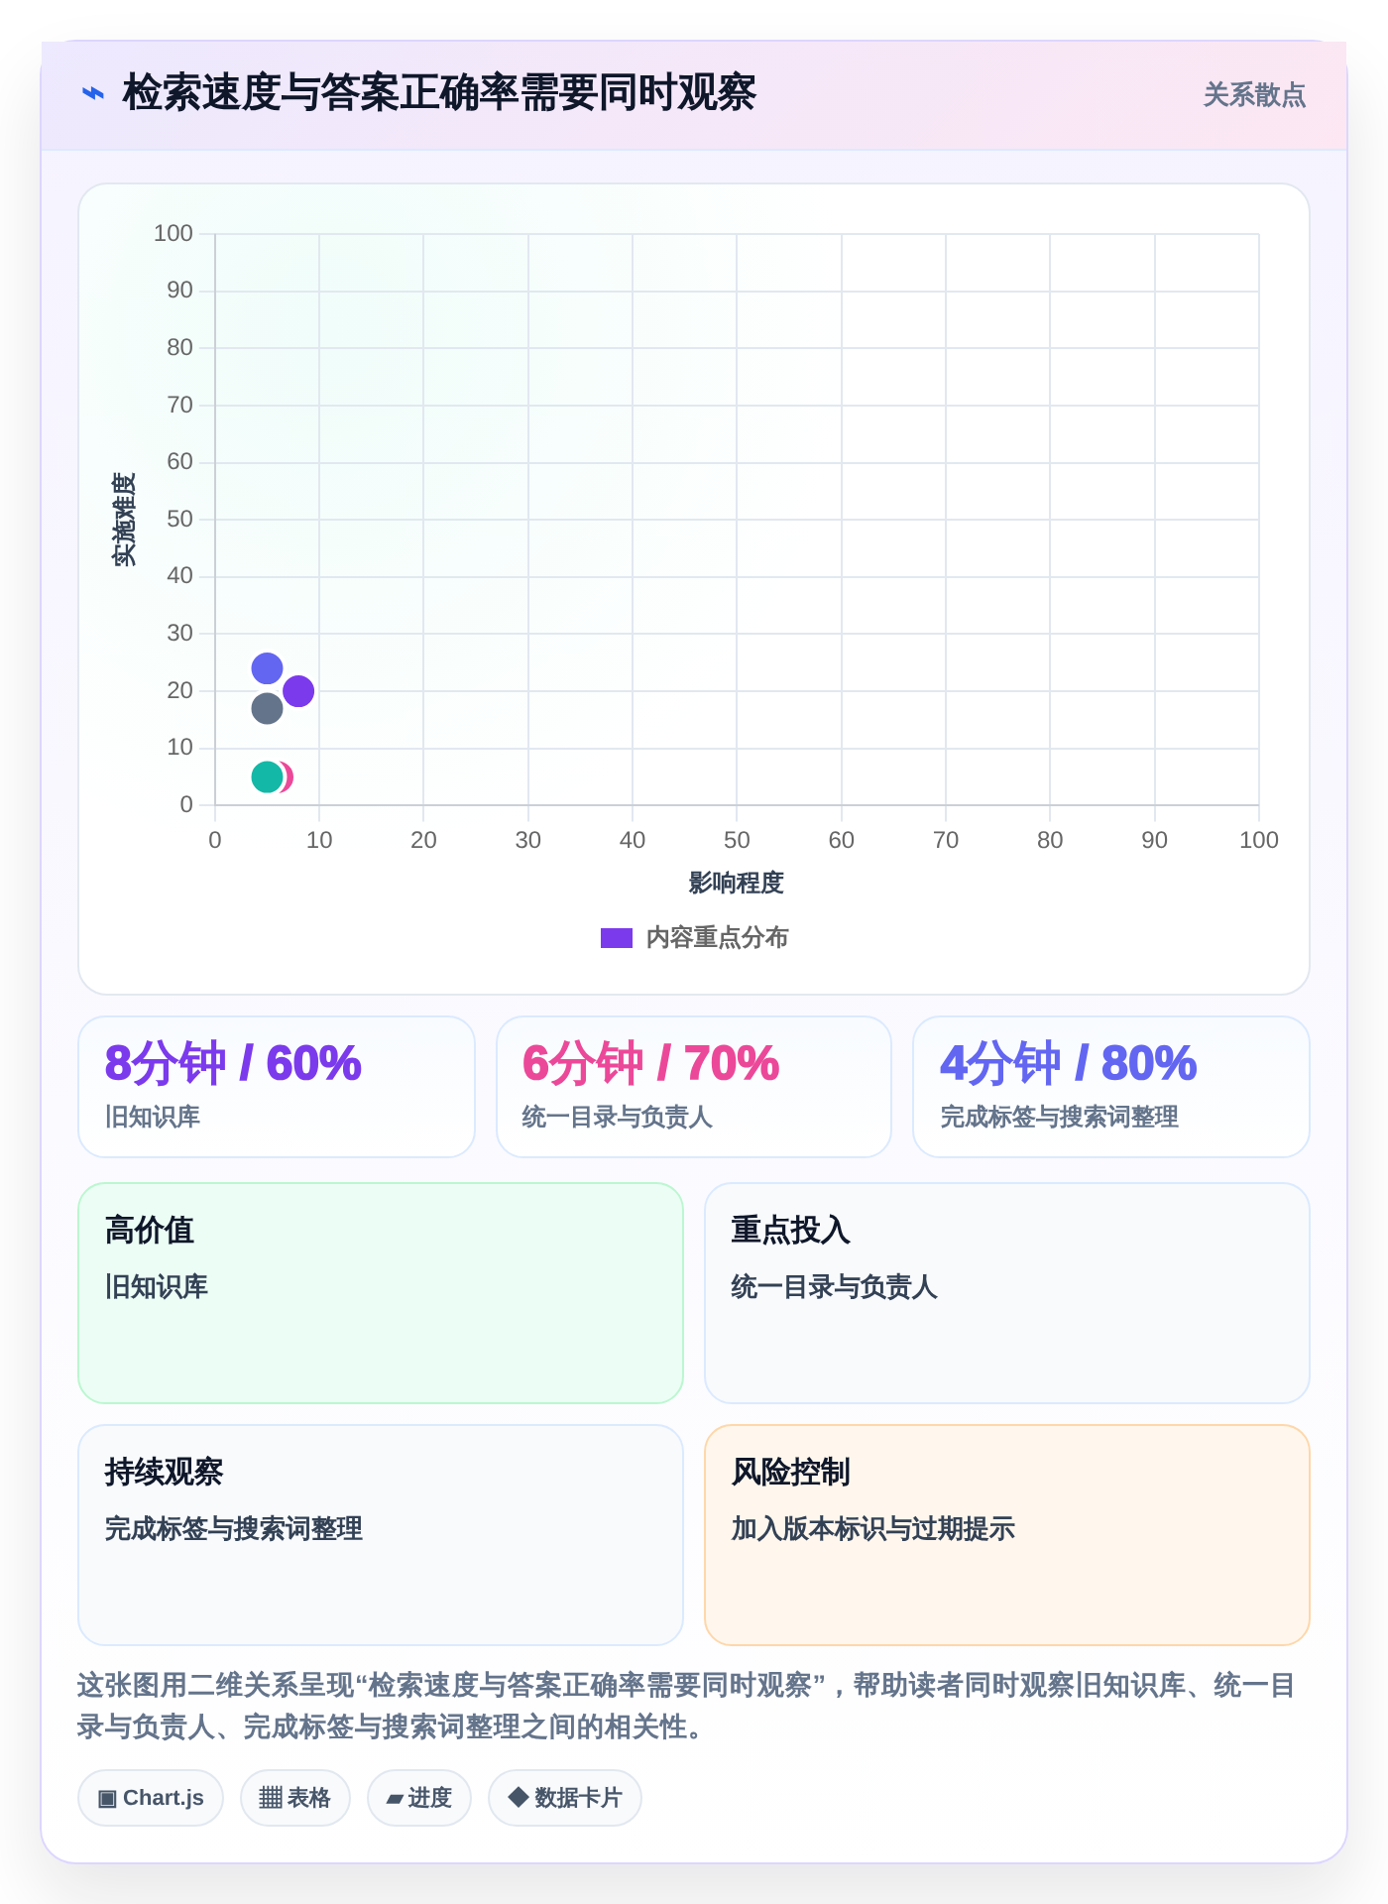This screenshot has height=1904, width=1388.
Task: Click the 表格 tag chip
Action: pos(295,1798)
